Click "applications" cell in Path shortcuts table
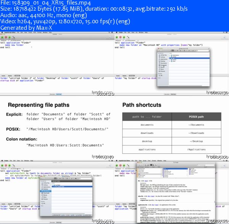229x224 pixels. pyautogui.click(x=147, y=150)
